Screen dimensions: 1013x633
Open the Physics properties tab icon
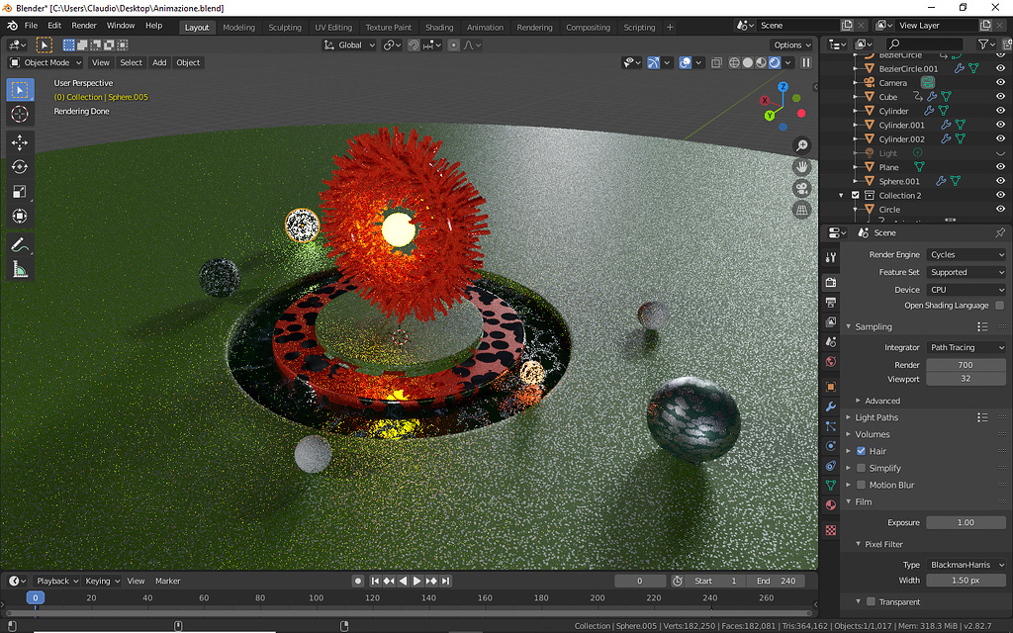coord(831,446)
